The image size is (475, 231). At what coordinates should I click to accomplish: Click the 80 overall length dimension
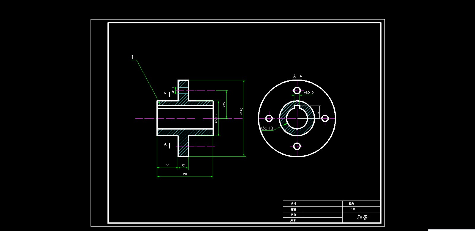tap(185, 174)
